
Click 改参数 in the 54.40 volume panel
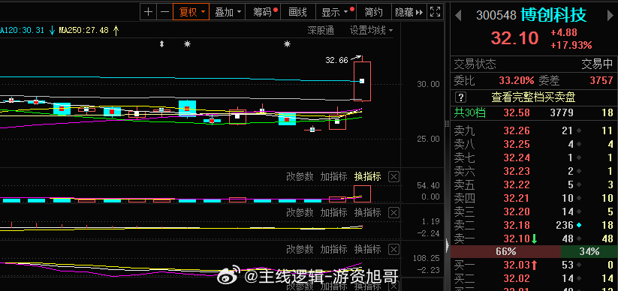point(300,177)
